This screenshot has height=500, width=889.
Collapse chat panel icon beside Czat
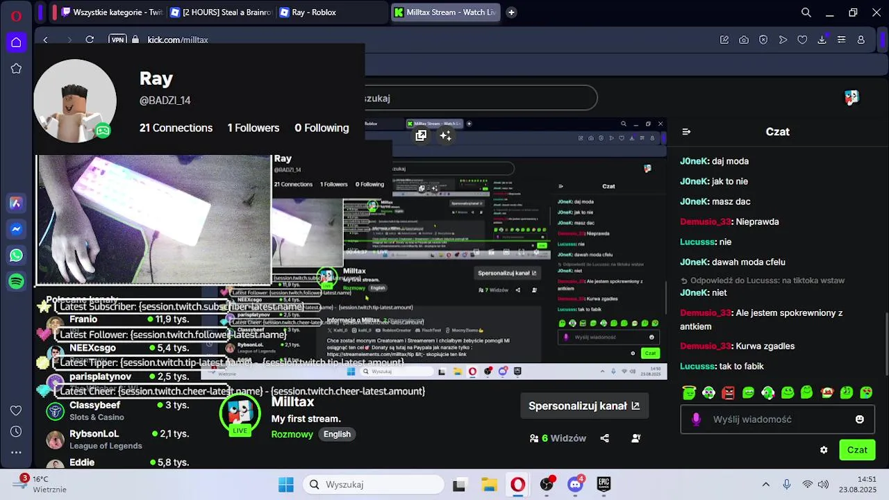686,131
